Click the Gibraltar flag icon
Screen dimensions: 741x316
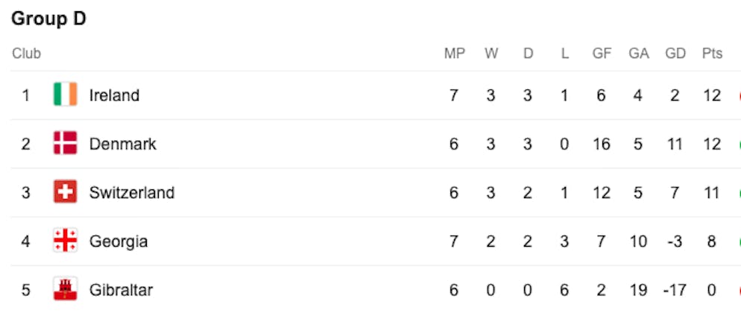click(x=66, y=289)
